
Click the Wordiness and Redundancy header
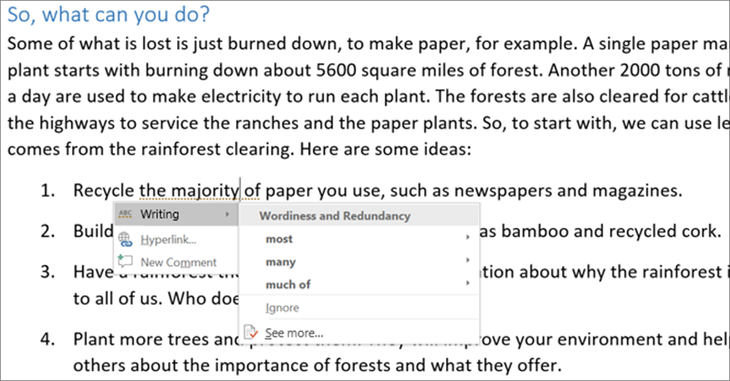coord(334,216)
